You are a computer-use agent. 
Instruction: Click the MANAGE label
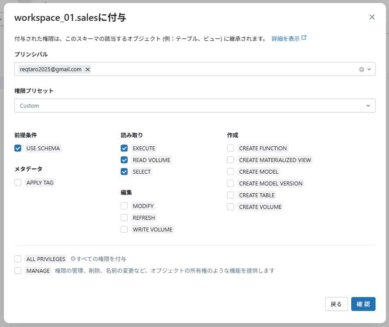click(x=38, y=271)
